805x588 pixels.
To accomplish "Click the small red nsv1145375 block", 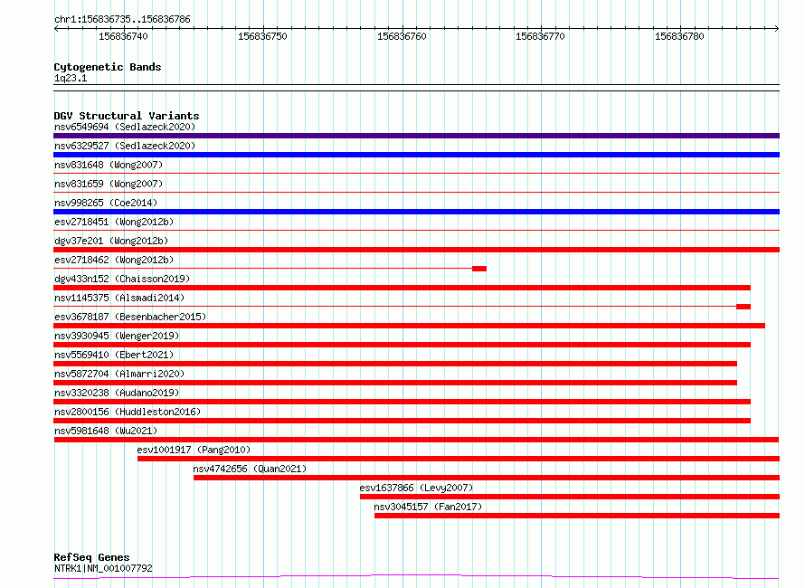I will tap(743, 307).
